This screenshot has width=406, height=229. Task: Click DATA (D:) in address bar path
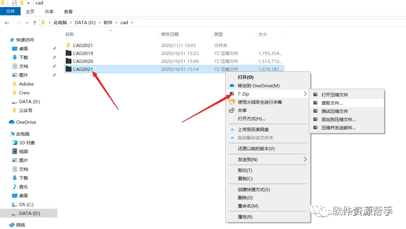[x=85, y=23]
